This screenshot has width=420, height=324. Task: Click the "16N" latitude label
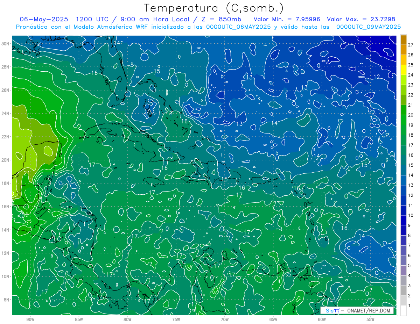point(5,207)
